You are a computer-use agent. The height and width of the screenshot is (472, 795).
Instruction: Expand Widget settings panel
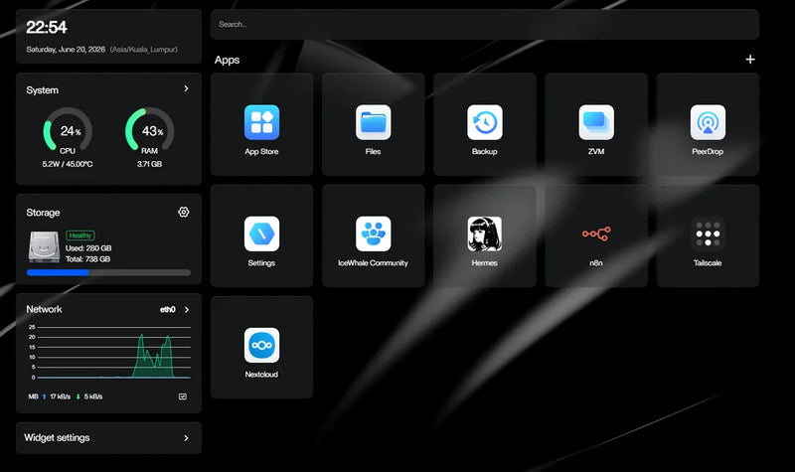(x=108, y=438)
